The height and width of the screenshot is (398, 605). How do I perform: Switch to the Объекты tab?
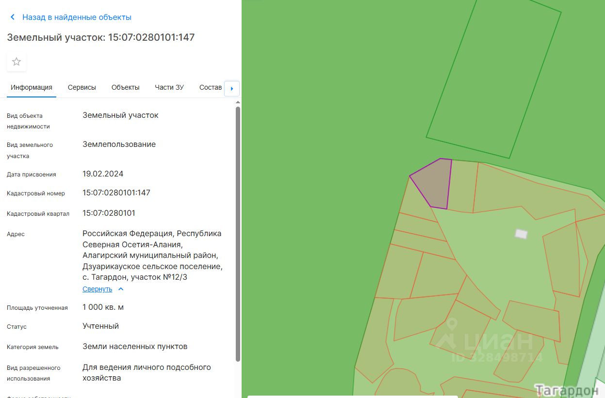(x=126, y=88)
